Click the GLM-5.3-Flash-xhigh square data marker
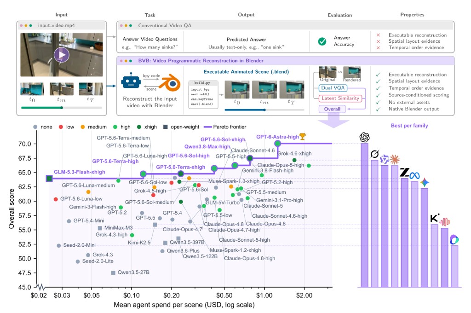 50,179
